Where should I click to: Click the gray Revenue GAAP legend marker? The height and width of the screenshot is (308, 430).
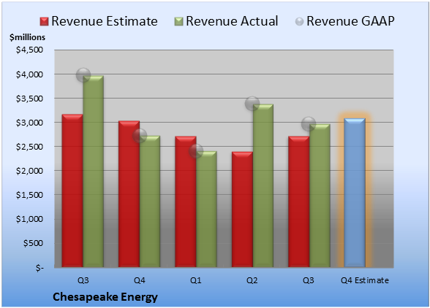300,22
